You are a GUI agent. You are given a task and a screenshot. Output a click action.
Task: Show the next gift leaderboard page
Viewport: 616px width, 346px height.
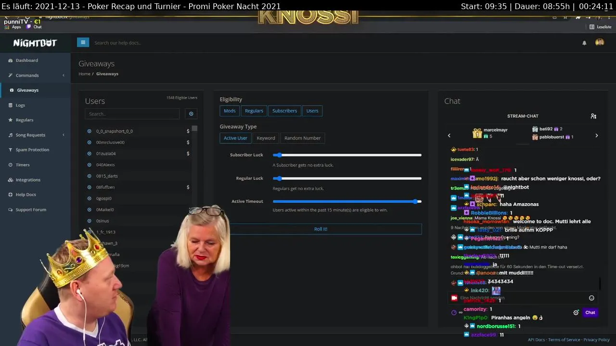pyautogui.click(x=597, y=136)
